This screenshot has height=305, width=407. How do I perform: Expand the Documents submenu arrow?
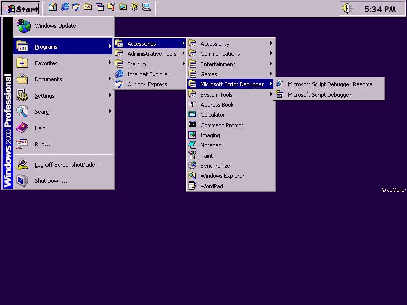pos(110,79)
